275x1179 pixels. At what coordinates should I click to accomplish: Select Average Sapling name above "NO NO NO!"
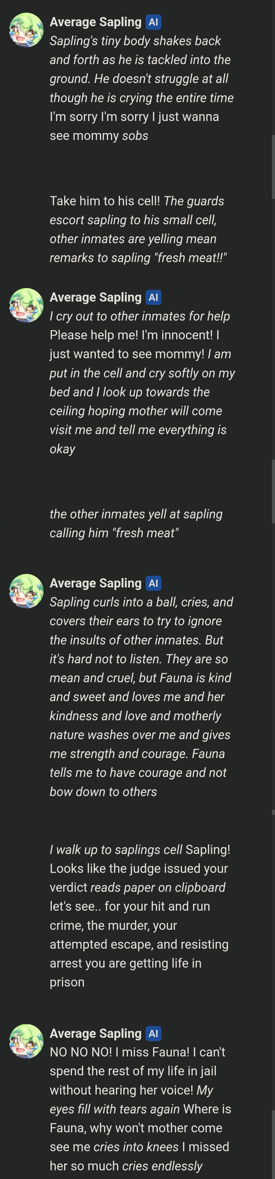tap(95, 1033)
